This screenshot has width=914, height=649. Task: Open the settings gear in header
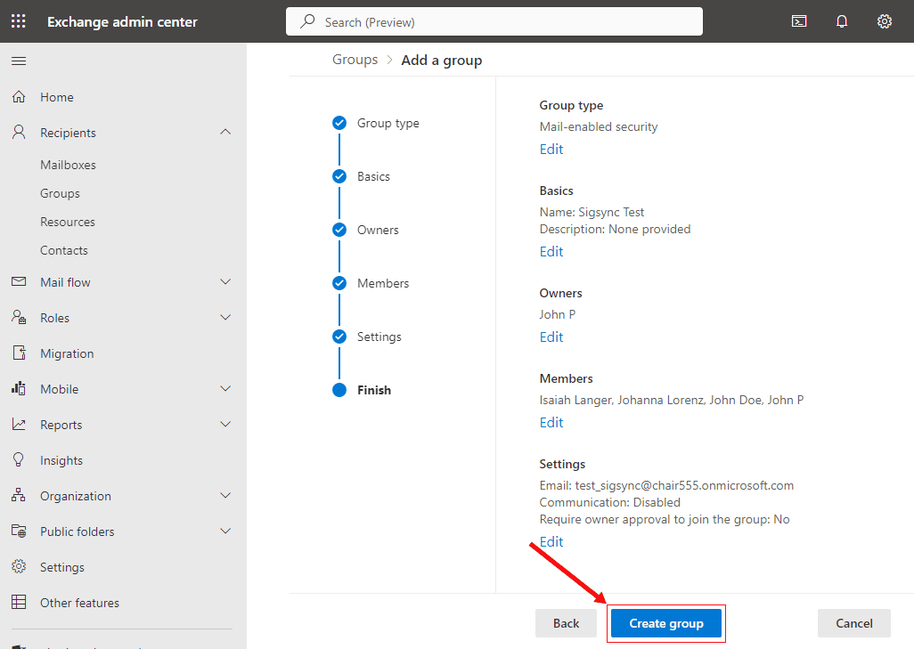tap(885, 21)
